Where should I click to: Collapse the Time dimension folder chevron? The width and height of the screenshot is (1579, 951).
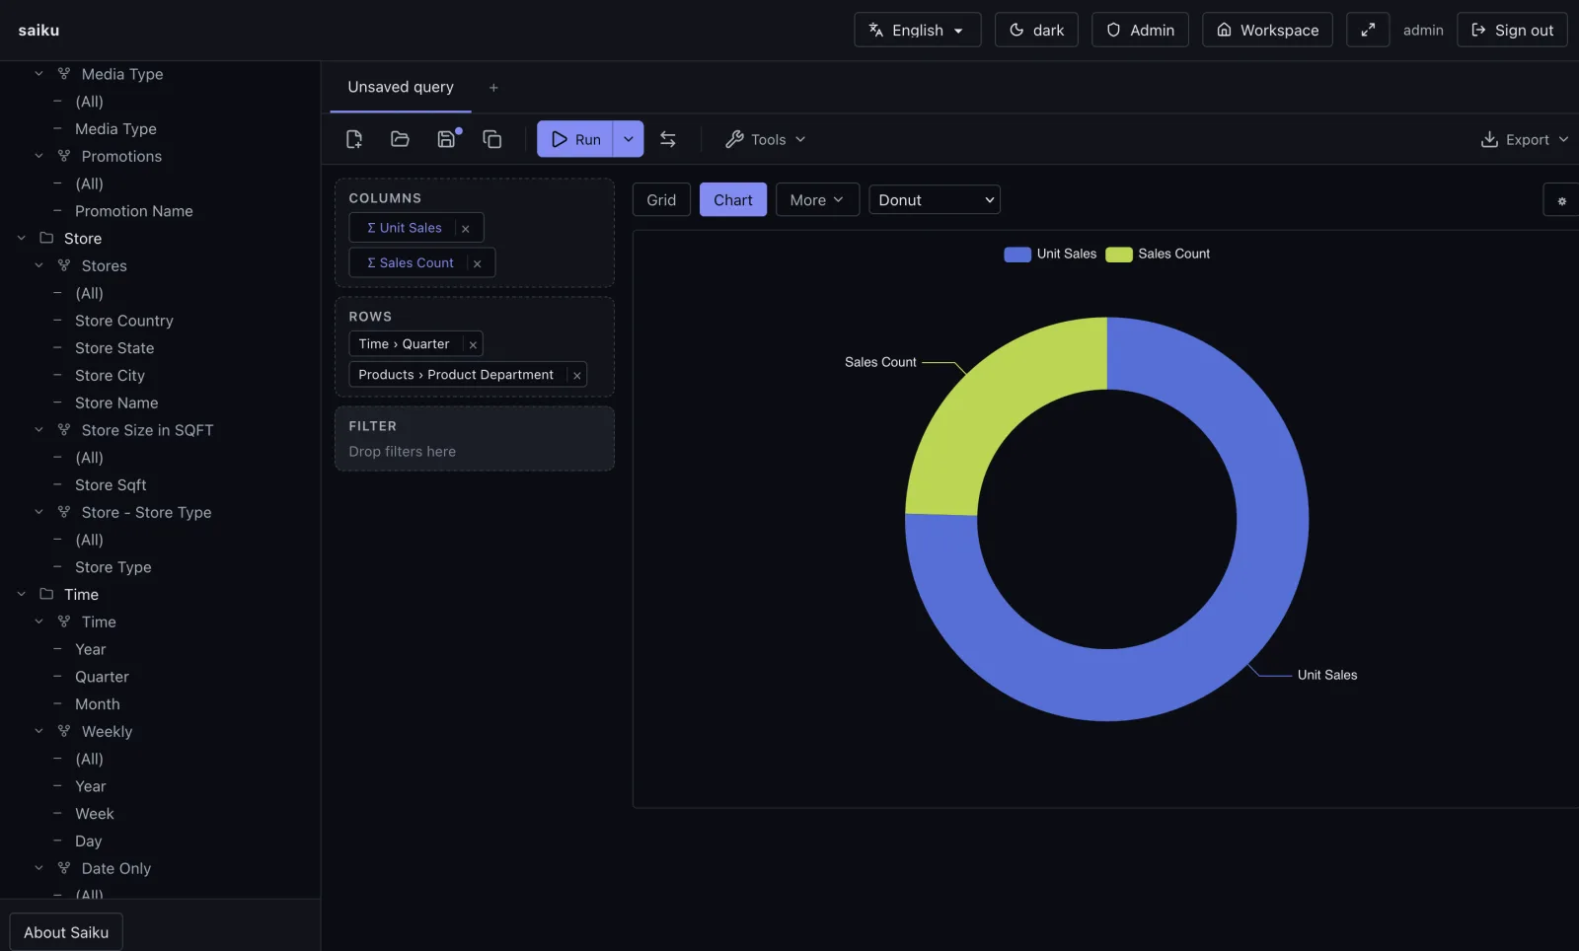pos(22,594)
